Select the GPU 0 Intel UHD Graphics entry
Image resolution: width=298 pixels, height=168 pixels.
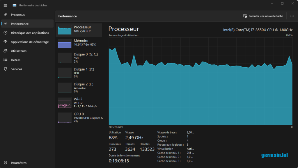coord(79,118)
